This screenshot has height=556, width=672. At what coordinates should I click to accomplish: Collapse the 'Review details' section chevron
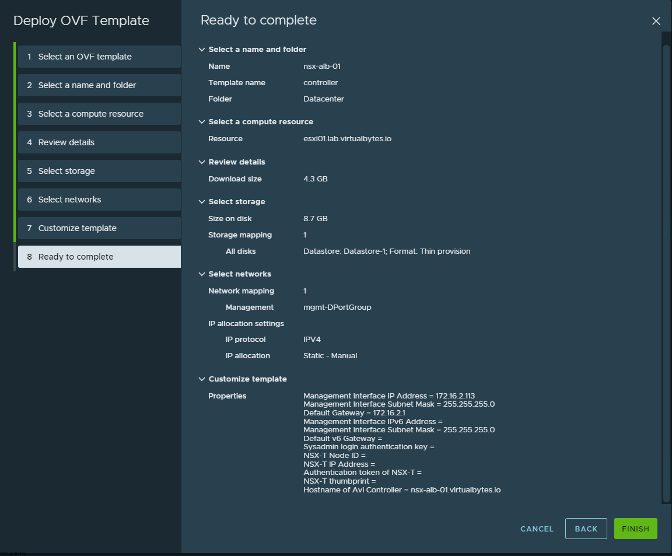point(202,162)
